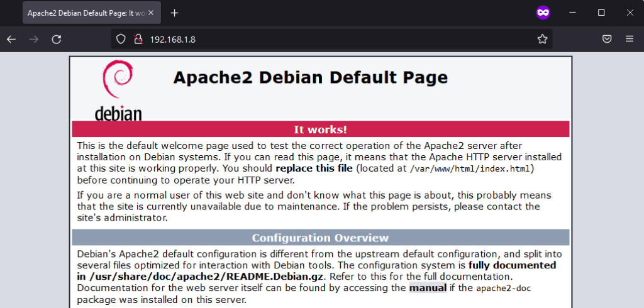This screenshot has height=308, width=644.
Task: Maximize the browser window
Action: (x=601, y=13)
